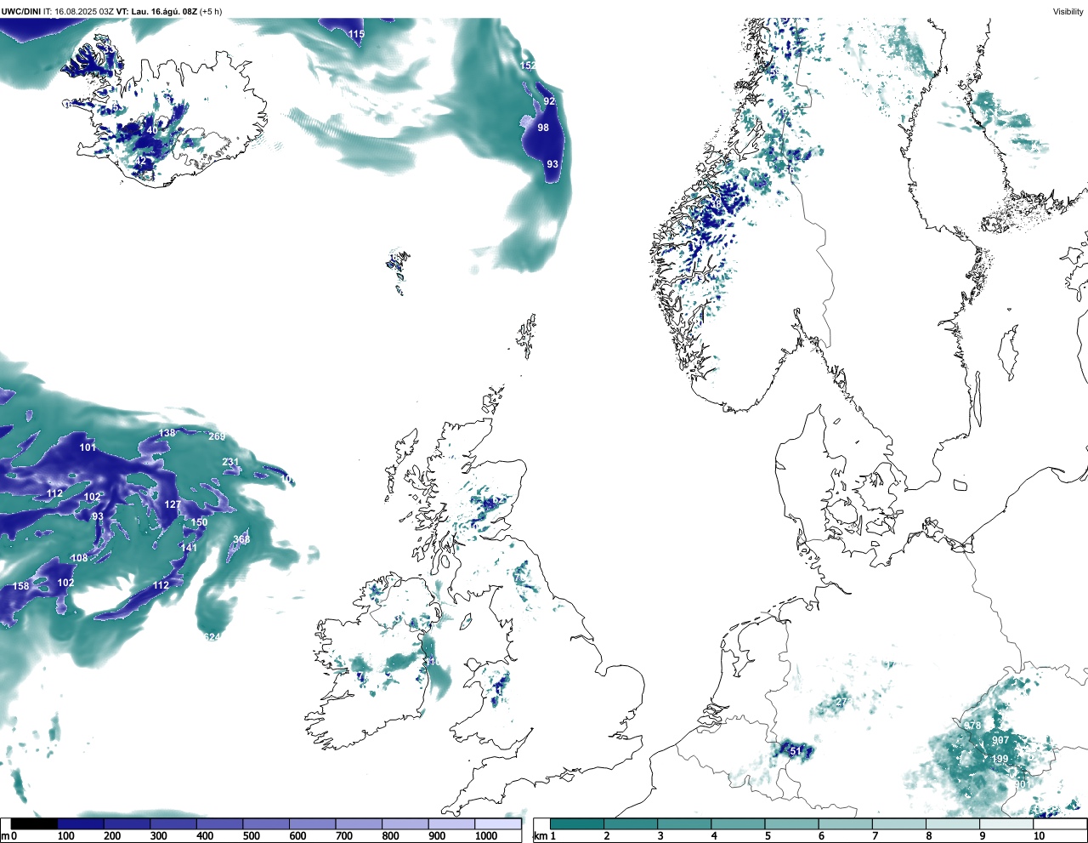Click the '907' value in the southeast area
The image size is (1088, 843).
(x=1000, y=741)
